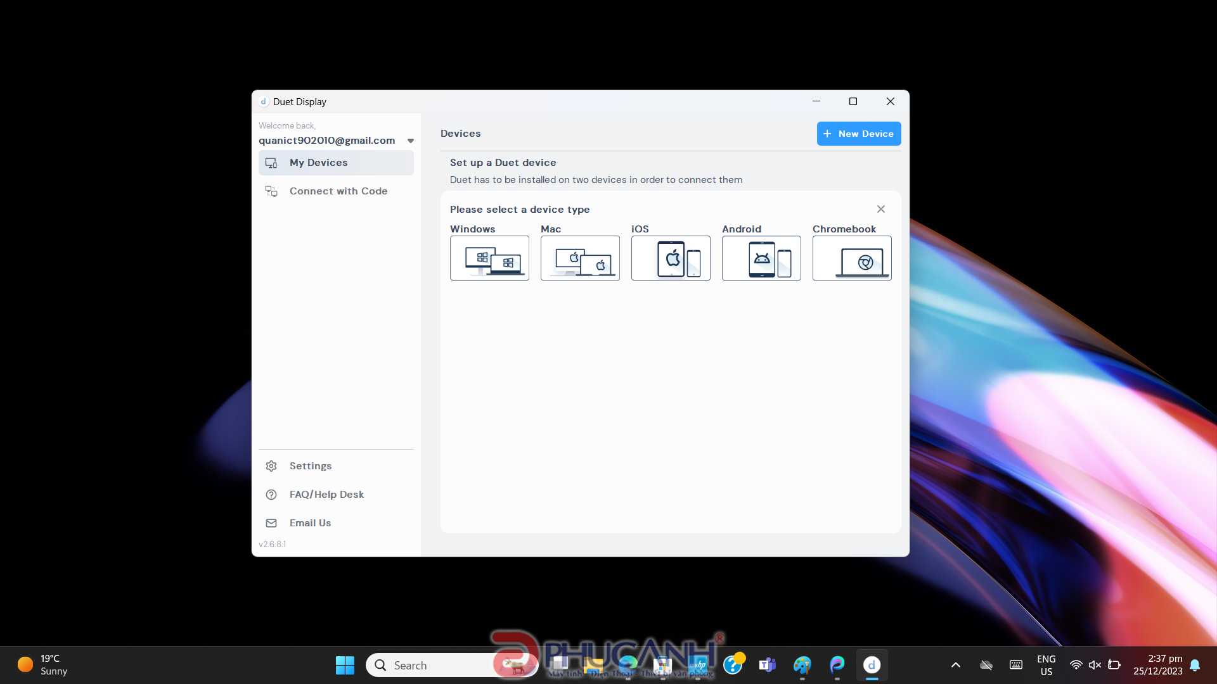
Task: Click the FAQ question mark icon
Action: (271, 495)
